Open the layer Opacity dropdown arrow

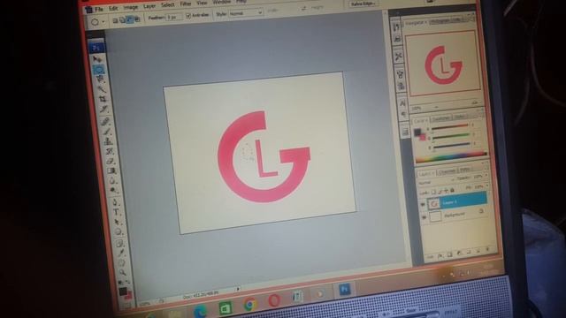486,175
